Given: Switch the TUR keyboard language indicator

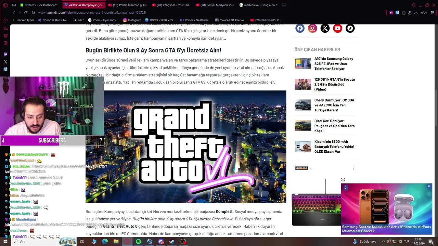Looking at the screenshot, I should coord(407,242).
